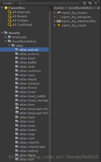
Task: Click the atlas-language-chin folder icon
Action: pos(17,109)
